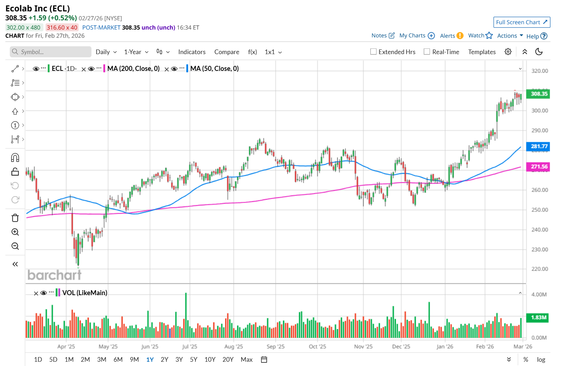Screen dimensions: 566x366
Task: Click the zoom out magnifier icon
Action: pyautogui.click(x=15, y=246)
